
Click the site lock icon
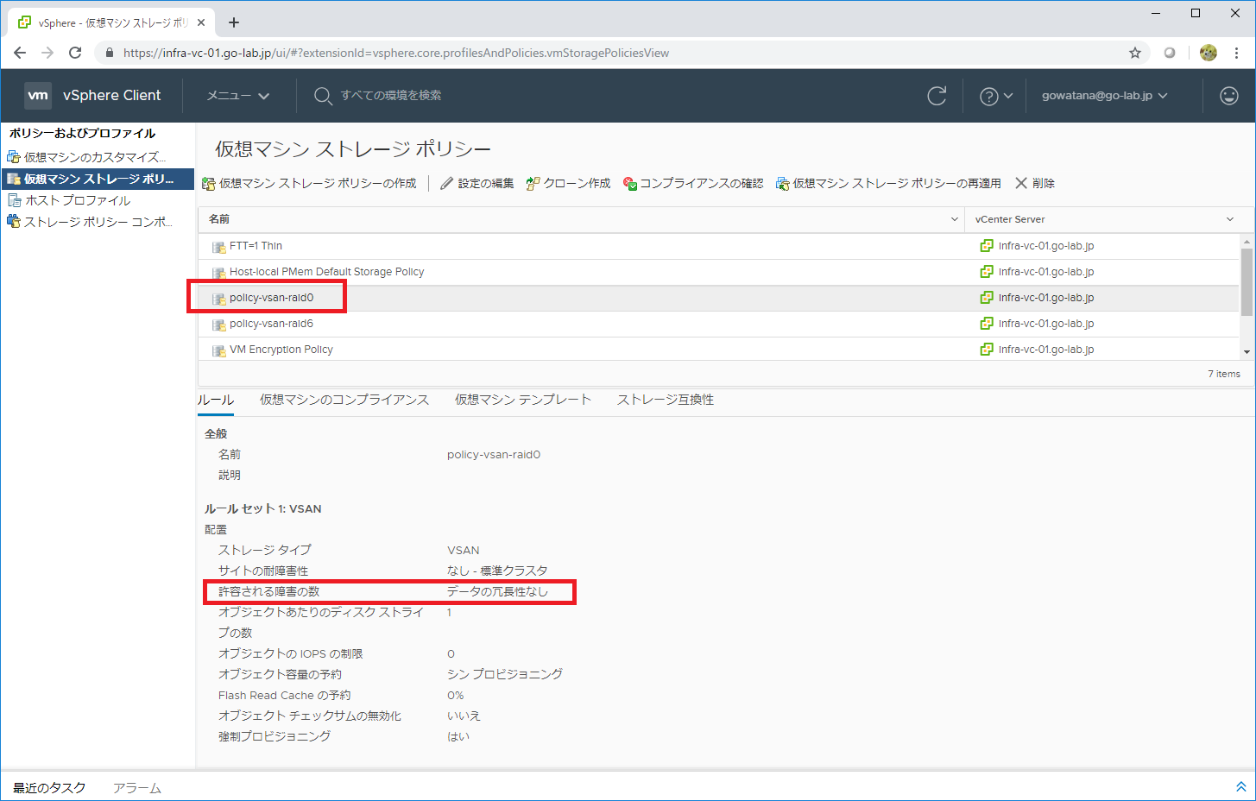point(109,53)
